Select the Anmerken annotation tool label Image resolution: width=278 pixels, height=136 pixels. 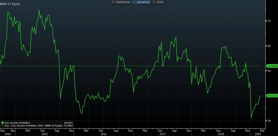click(143, 2)
